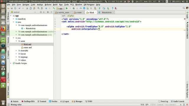
Task: Open the Gradle Console panel
Action: (177, 101)
